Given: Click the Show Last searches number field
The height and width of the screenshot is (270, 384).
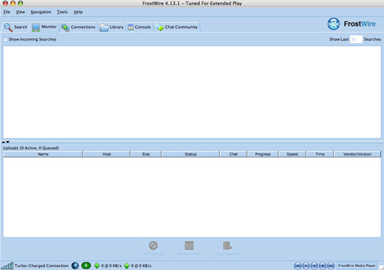Looking at the screenshot, I should point(356,39).
